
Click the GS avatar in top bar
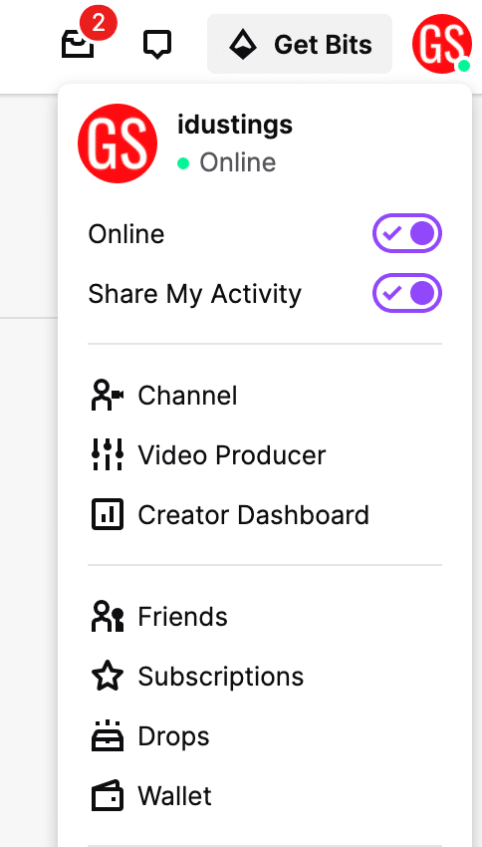click(x=441, y=44)
